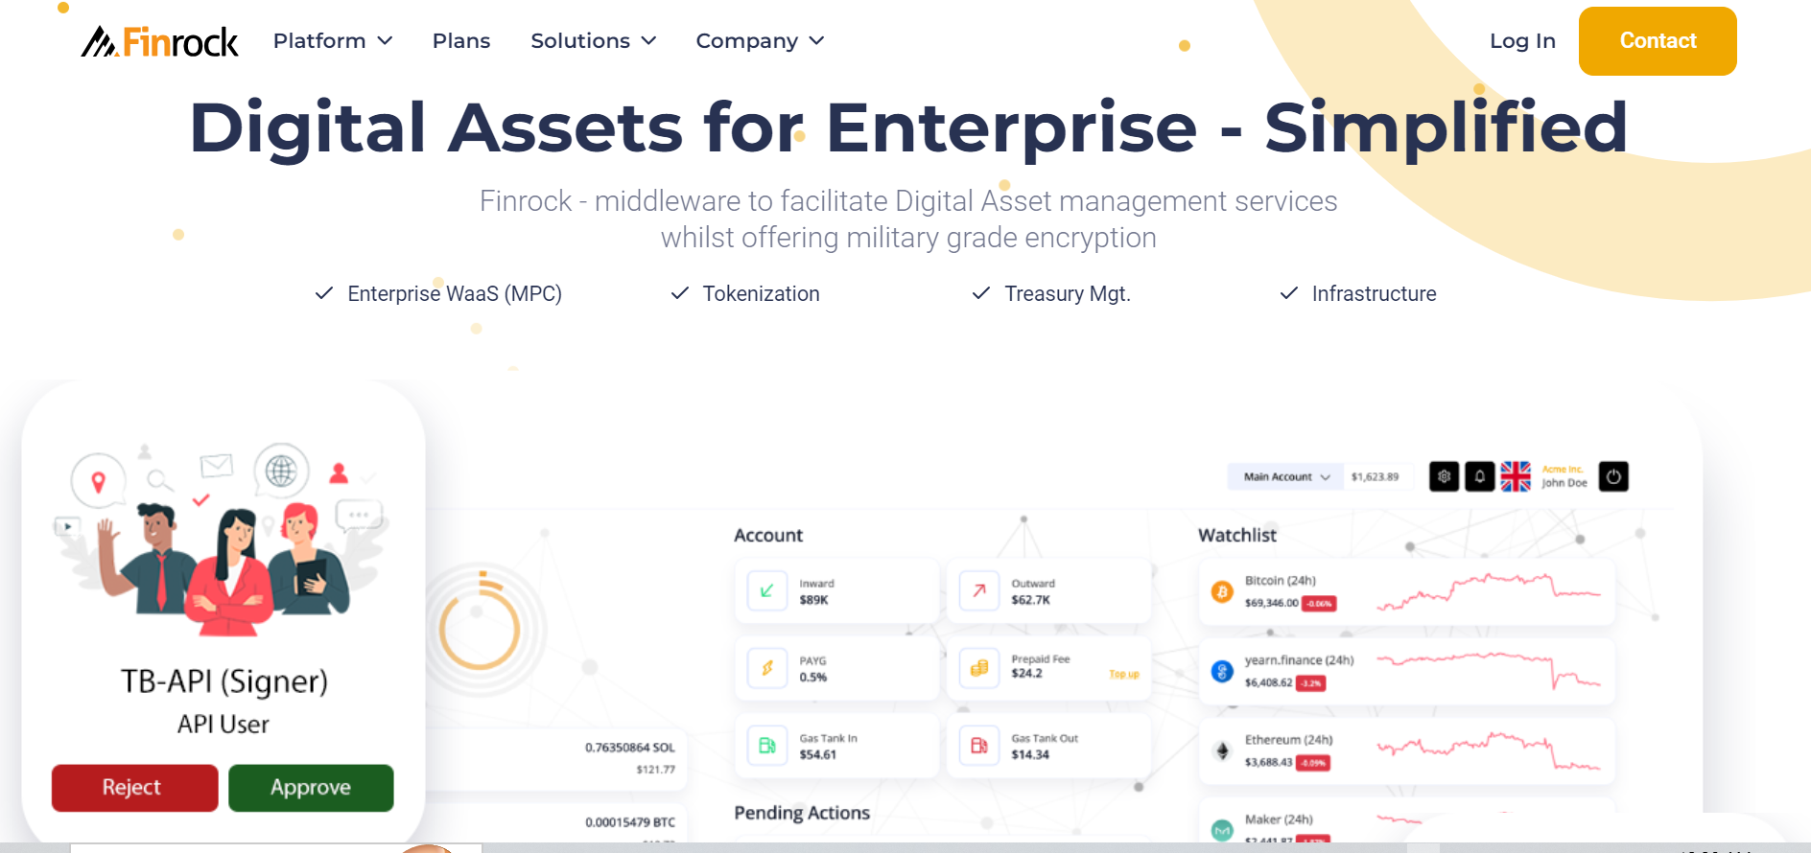Click the Inward arrow icon
This screenshot has width=1811, height=853.
point(766,591)
